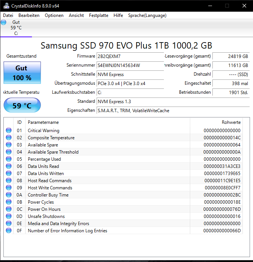Viewport: 253px width, 262px height.
Task: Open the Ansicht menu
Action: 76,15
